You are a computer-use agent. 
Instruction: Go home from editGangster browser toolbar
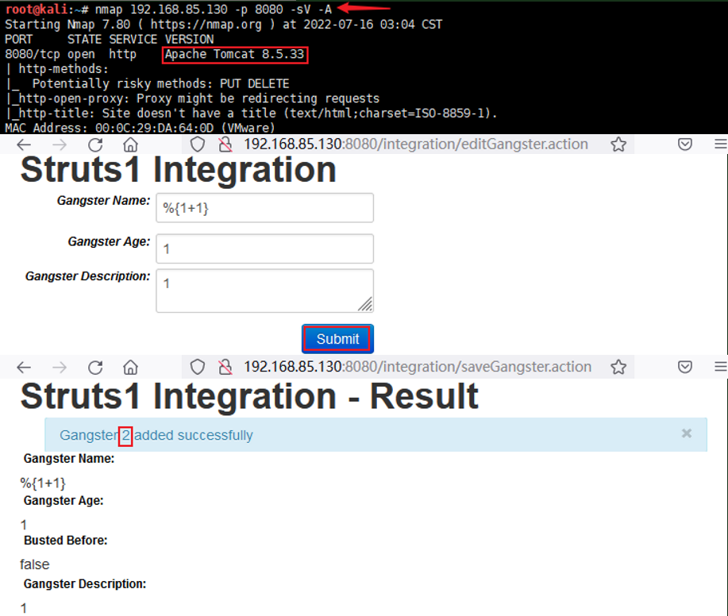point(130,144)
